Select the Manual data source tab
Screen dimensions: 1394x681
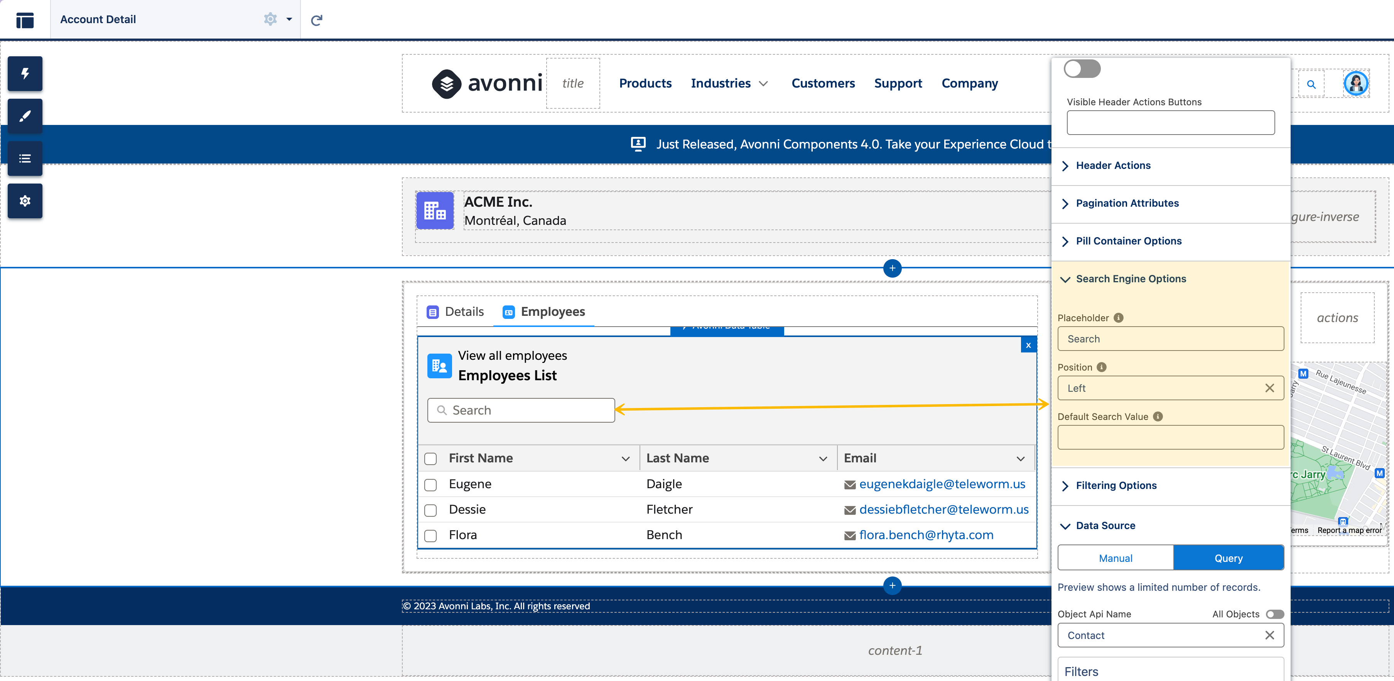(x=1115, y=558)
